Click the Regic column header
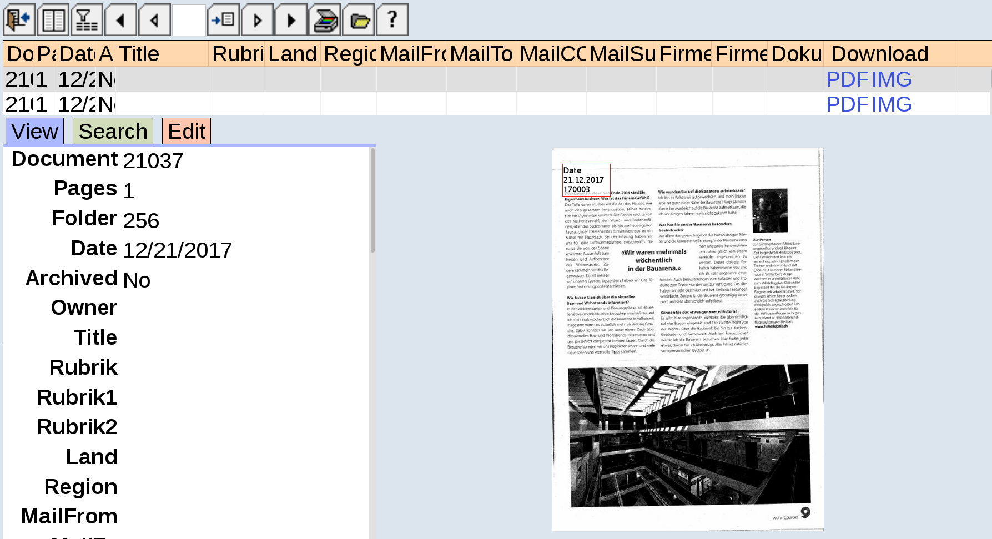Viewport: 992px width, 539px height. pos(349,54)
